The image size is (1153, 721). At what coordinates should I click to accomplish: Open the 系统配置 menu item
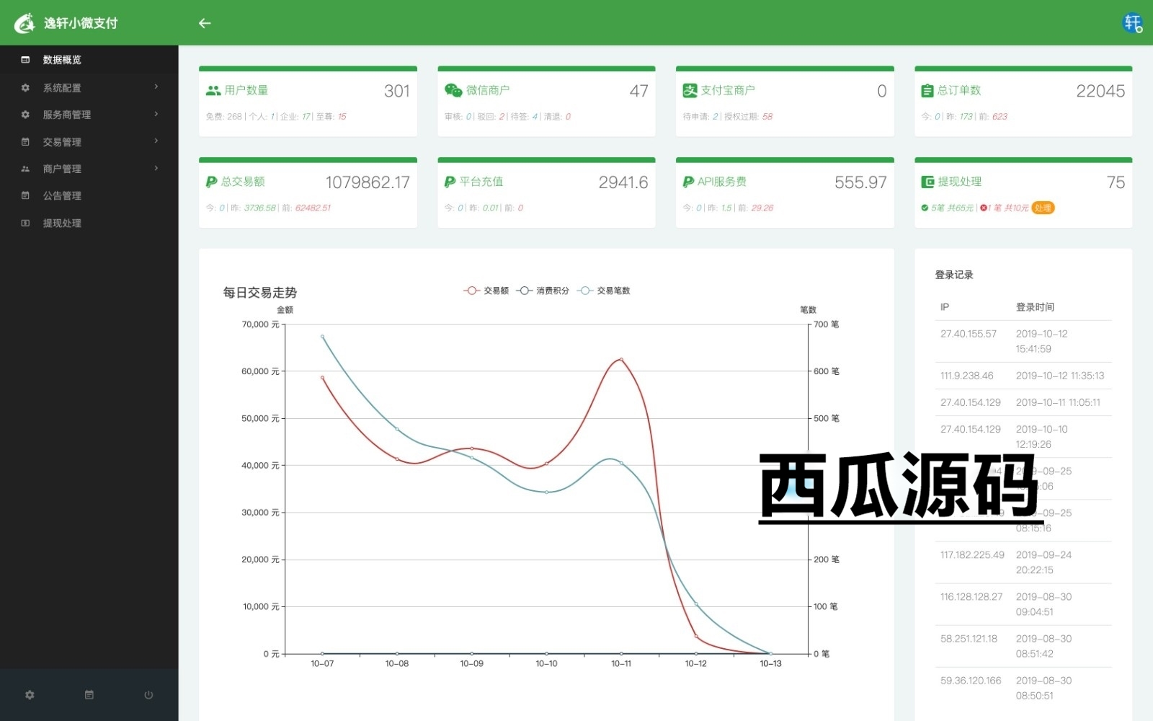(x=89, y=88)
